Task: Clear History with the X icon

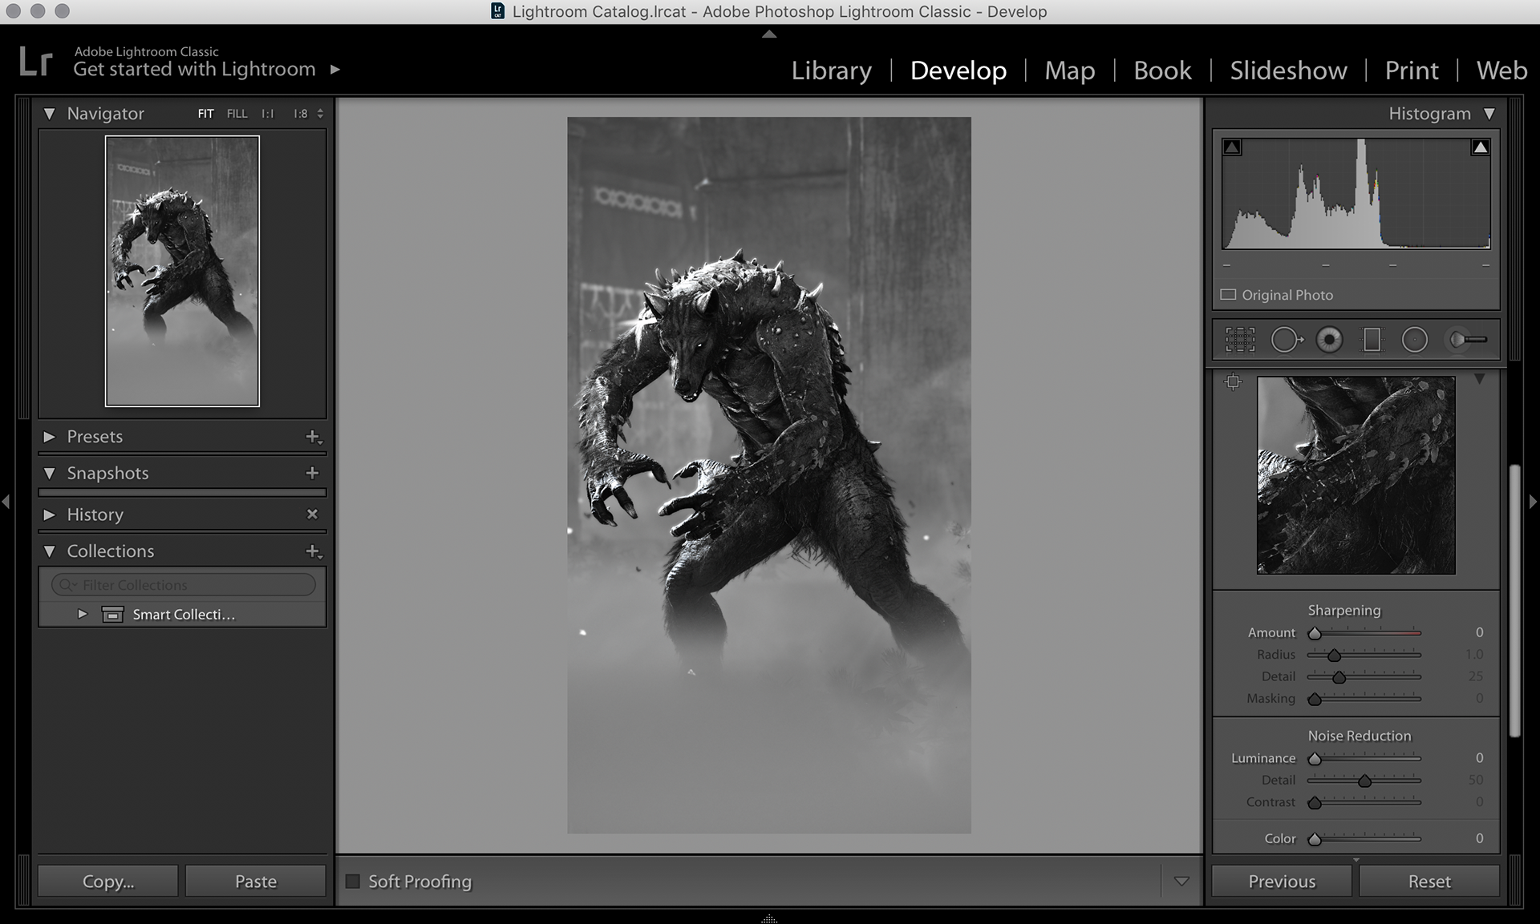Action: (313, 514)
